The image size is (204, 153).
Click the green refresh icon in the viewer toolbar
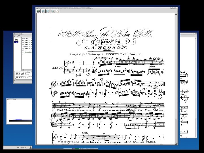coord(38,11)
